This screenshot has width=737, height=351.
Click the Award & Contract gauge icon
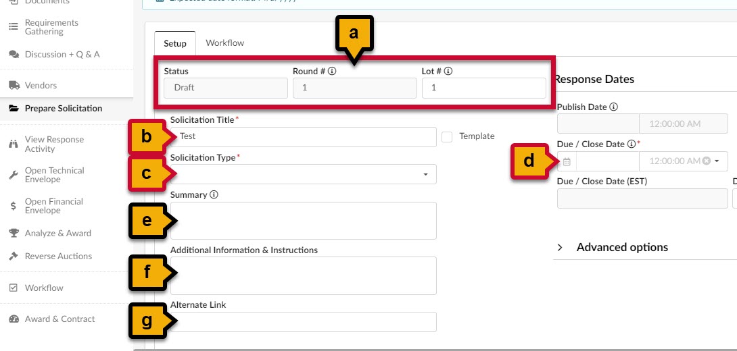(14, 319)
